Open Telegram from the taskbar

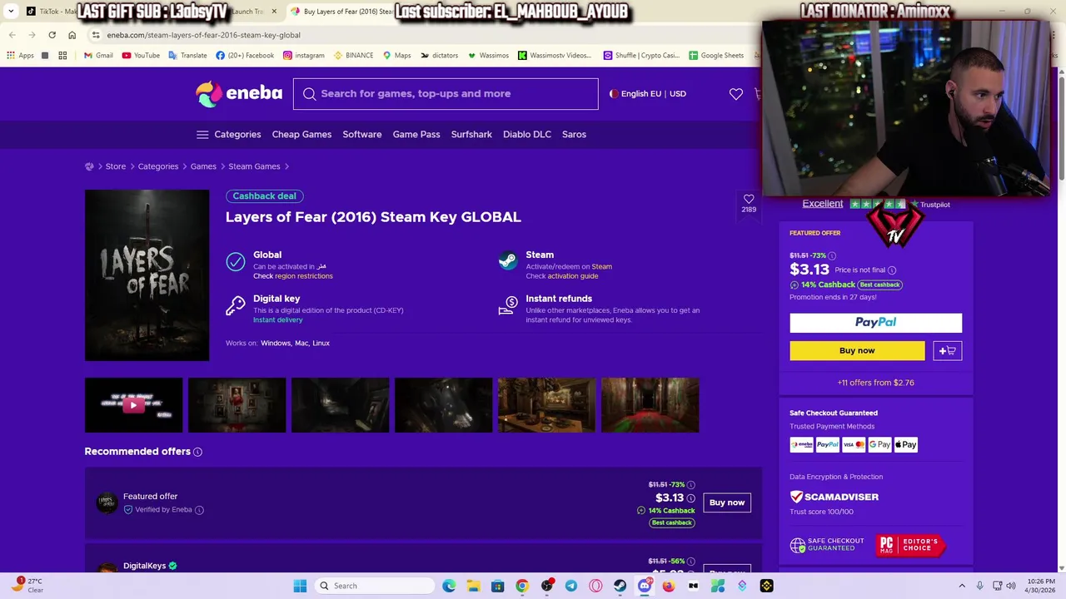(570, 586)
